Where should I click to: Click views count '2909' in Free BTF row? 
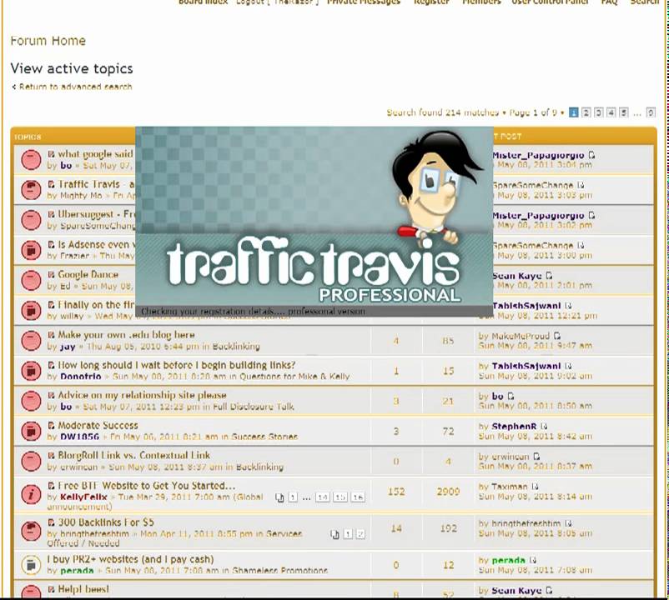pyautogui.click(x=448, y=492)
